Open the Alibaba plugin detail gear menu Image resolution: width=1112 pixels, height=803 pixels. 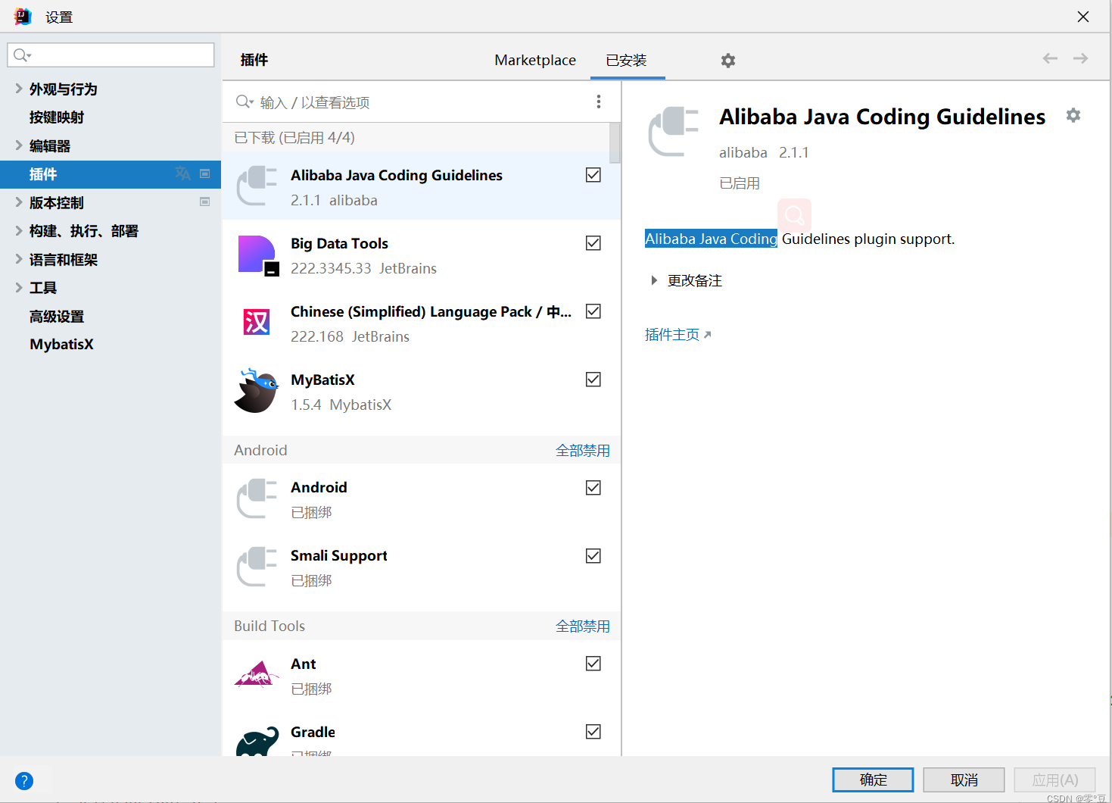pyautogui.click(x=1073, y=115)
